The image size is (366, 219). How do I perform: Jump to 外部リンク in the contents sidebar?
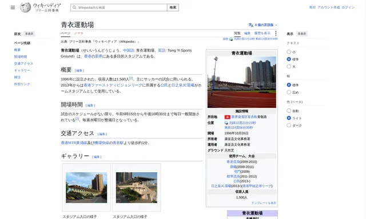[x=22, y=84]
